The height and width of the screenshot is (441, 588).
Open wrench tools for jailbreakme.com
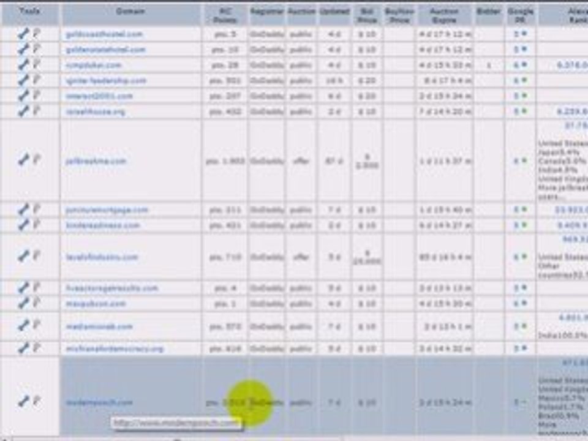(x=23, y=160)
